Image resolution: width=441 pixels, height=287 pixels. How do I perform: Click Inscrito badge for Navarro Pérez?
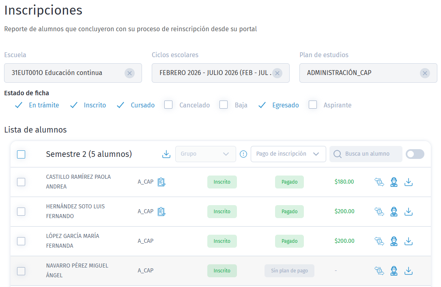click(x=222, y=271)
